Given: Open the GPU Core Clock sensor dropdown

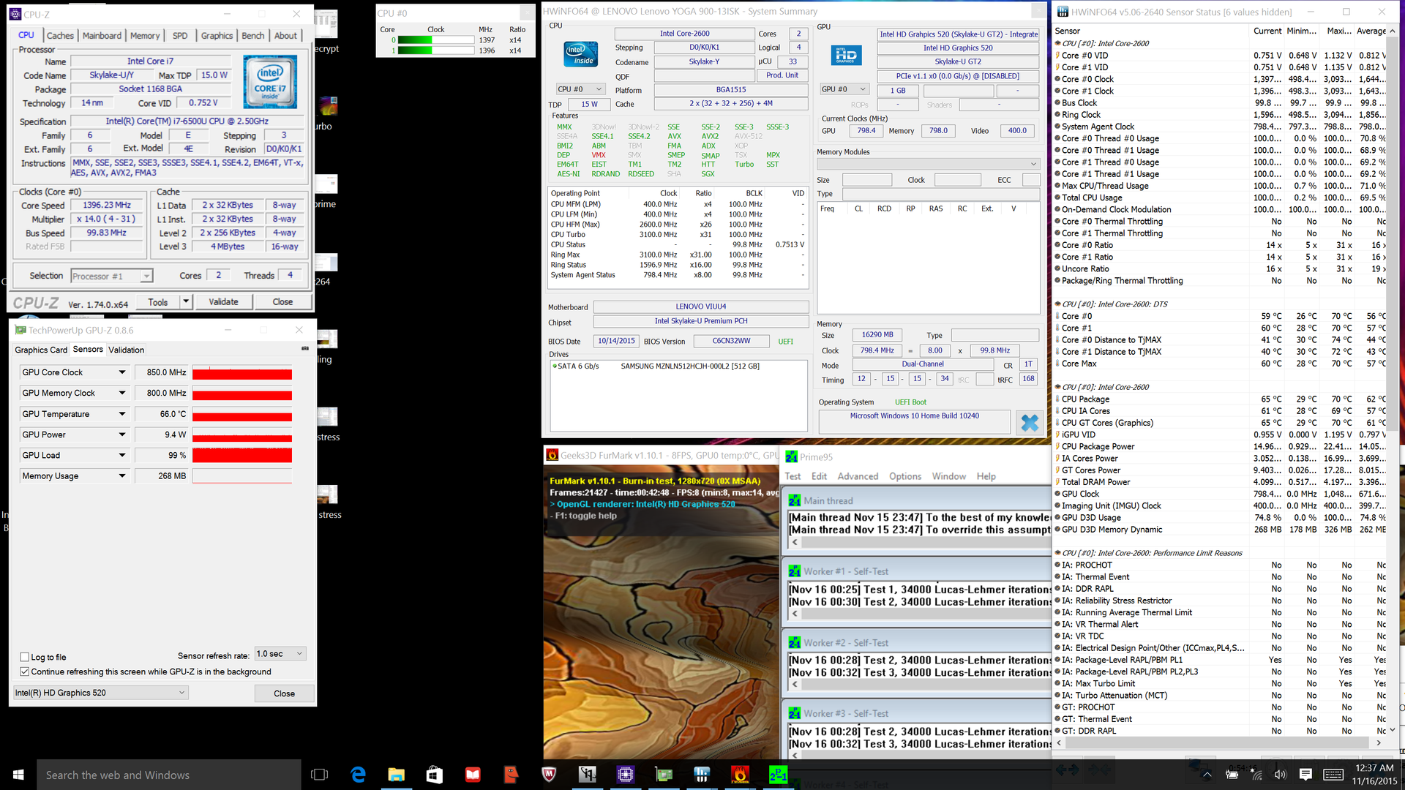Looking at the screenshot, I should point(122,372).
